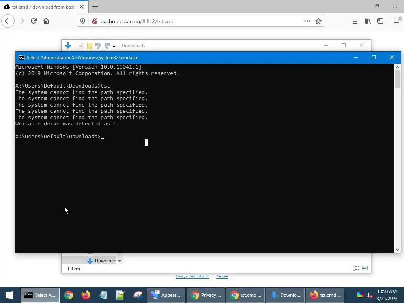Switch to Downlo... taskbar window
This screenshot has width=404, height=303.
285,295
